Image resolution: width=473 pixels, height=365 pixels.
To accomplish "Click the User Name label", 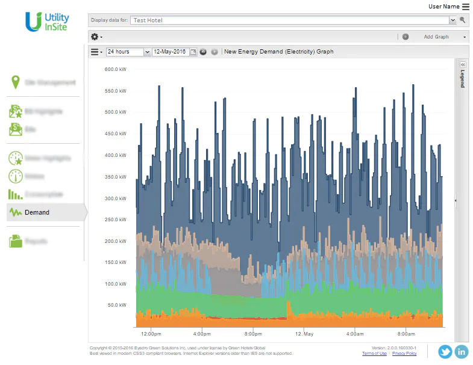I will point(443,7).
